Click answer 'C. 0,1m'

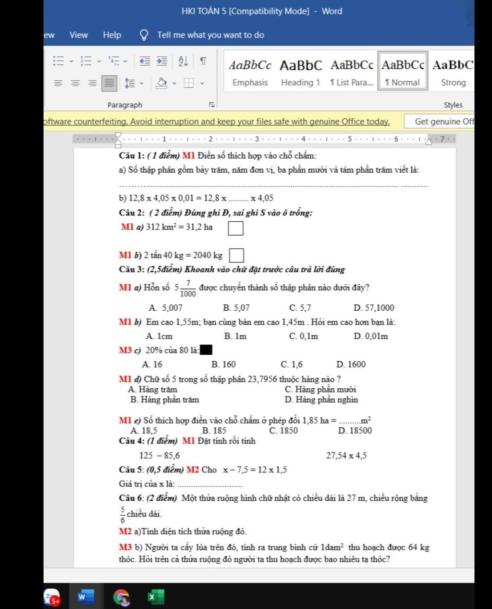(304, 336)
